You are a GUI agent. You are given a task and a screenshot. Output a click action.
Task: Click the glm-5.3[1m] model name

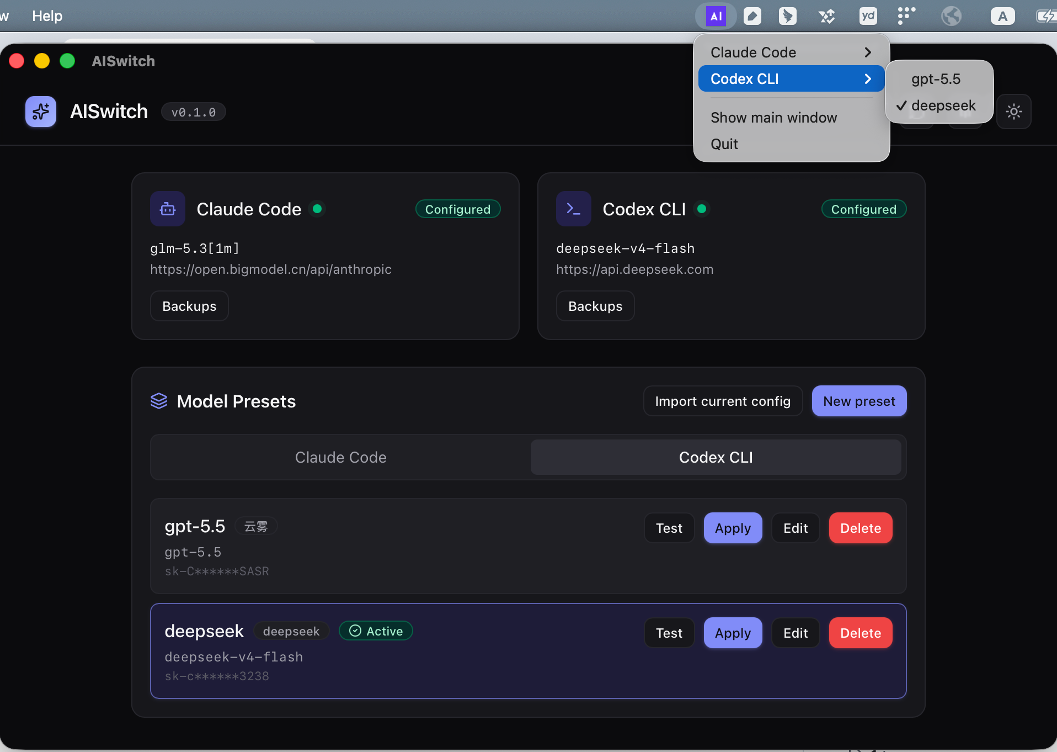point(195,248)
